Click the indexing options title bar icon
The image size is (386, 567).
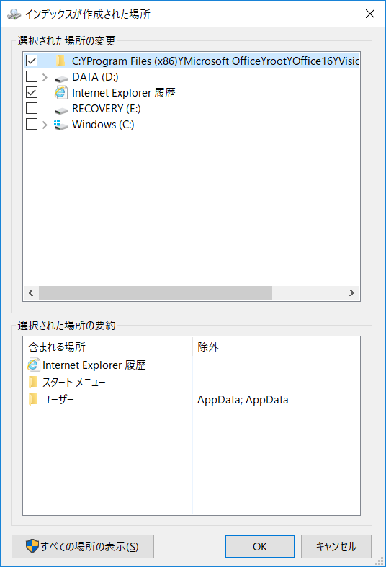click(14, 14)
